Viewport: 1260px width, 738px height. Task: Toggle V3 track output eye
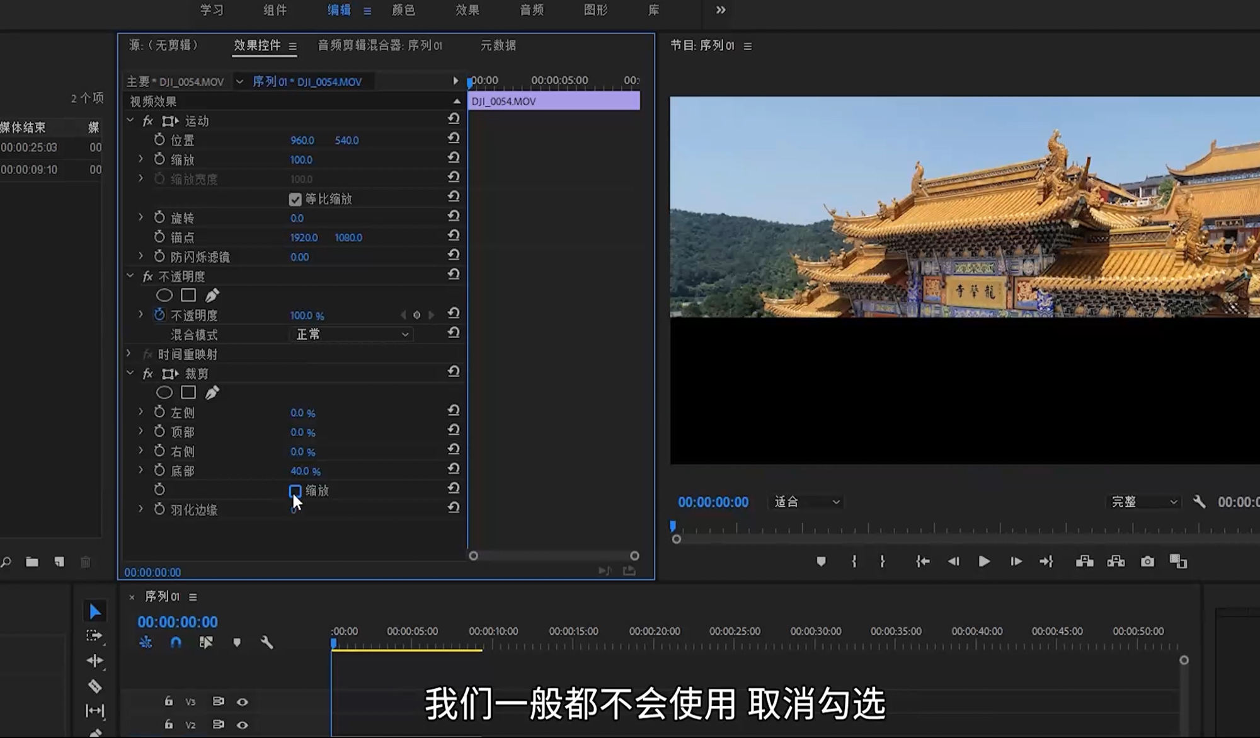[x=242, y=701]
